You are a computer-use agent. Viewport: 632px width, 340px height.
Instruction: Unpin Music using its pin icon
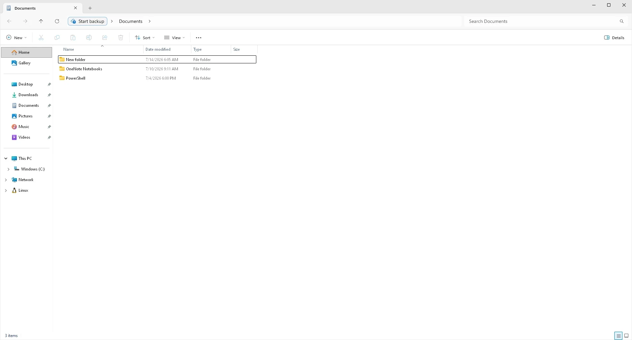(x=49, y=127)
